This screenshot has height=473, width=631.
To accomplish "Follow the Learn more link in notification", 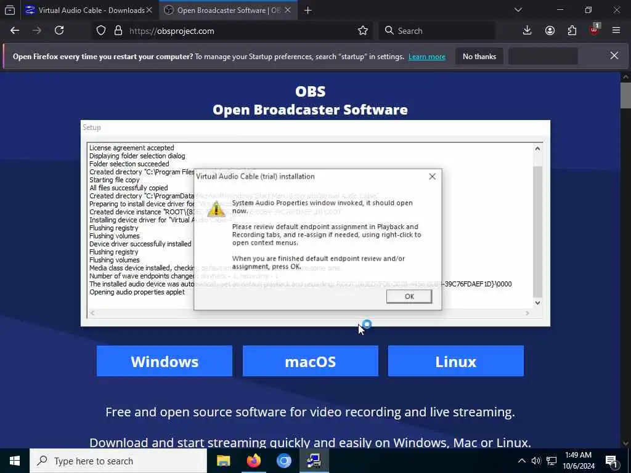I will [427, 57].
